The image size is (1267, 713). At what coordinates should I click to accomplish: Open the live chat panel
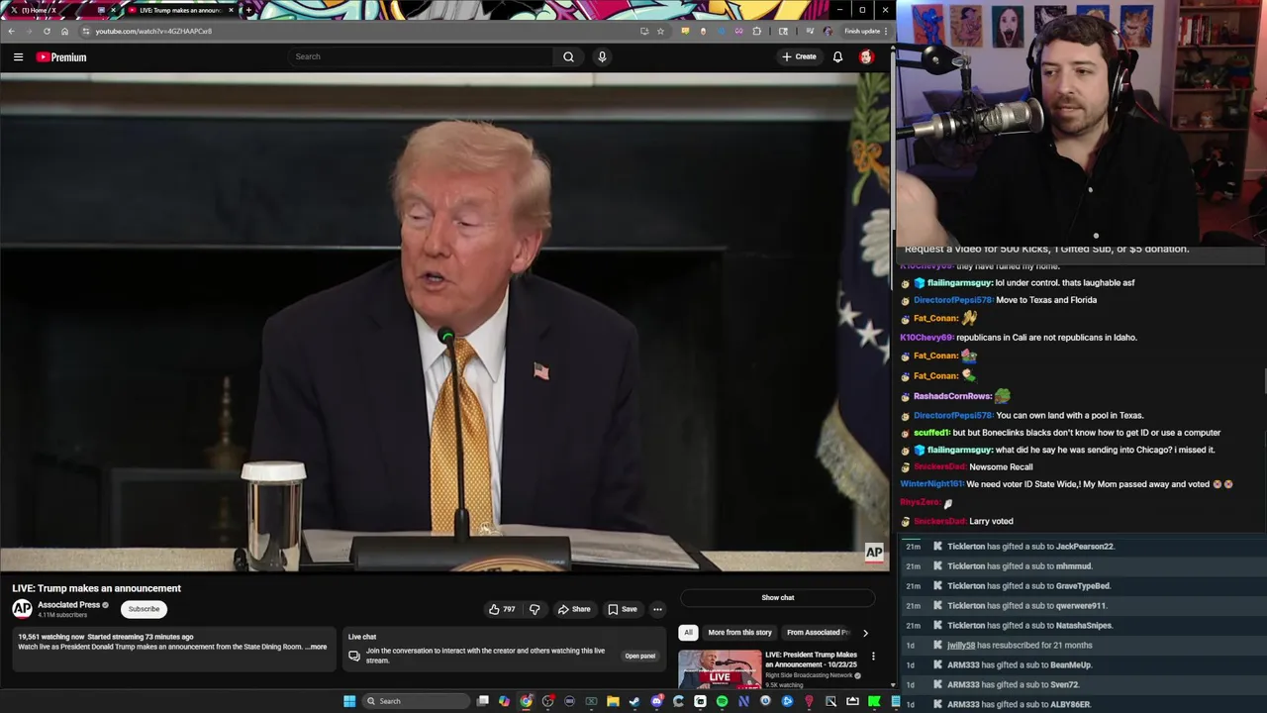pos(639,656)
